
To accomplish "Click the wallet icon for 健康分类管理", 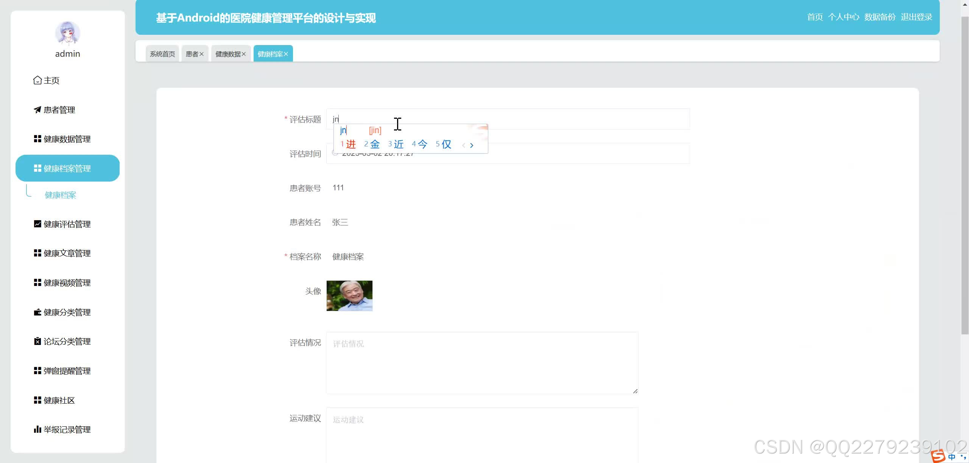I will (37, 312).
